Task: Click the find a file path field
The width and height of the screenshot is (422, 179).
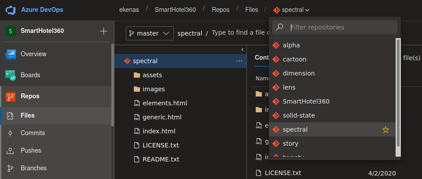Action: pos(240,33)
